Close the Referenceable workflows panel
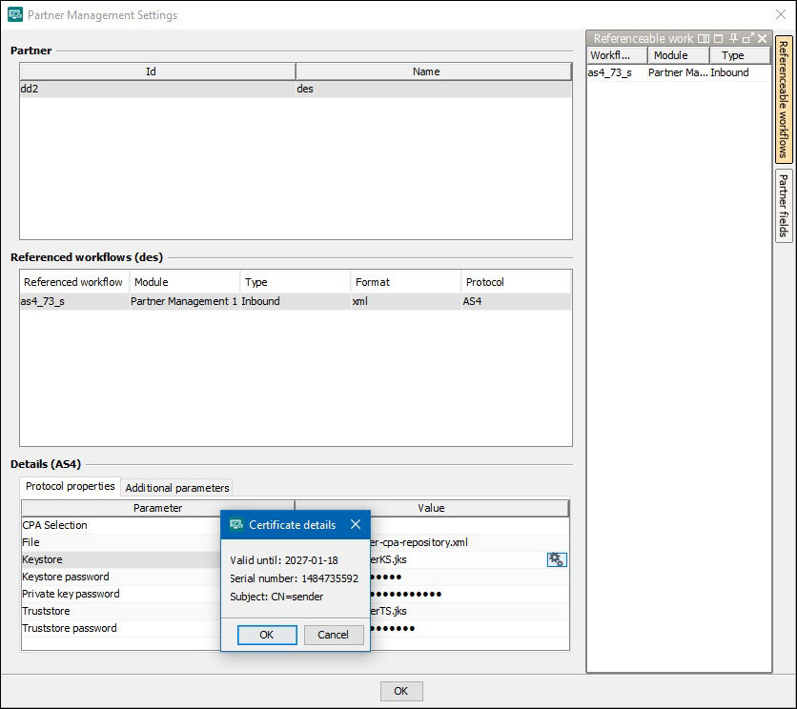797x709 pixels. [x=762, y=39]
